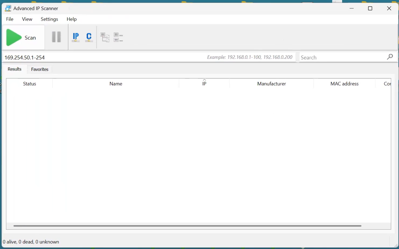Click the Expand all tree icon

[105, 37]
